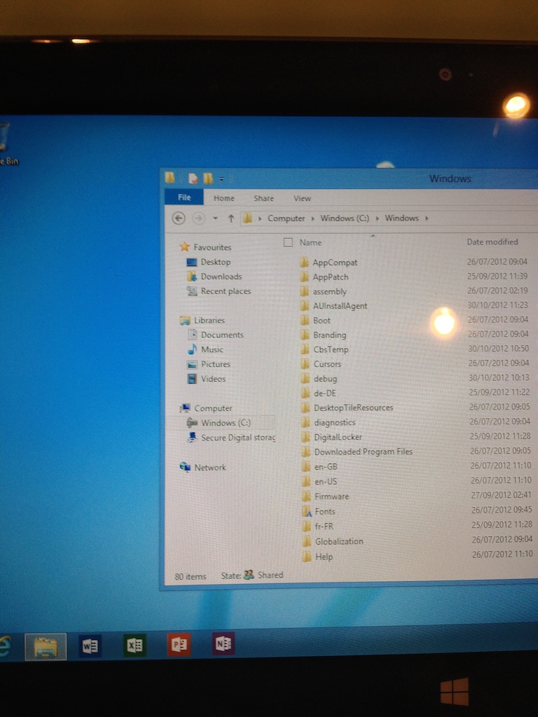Select the AppCompat folder icon
The width and height of the screenshot is (538, 717).
[x=305, y=263]
